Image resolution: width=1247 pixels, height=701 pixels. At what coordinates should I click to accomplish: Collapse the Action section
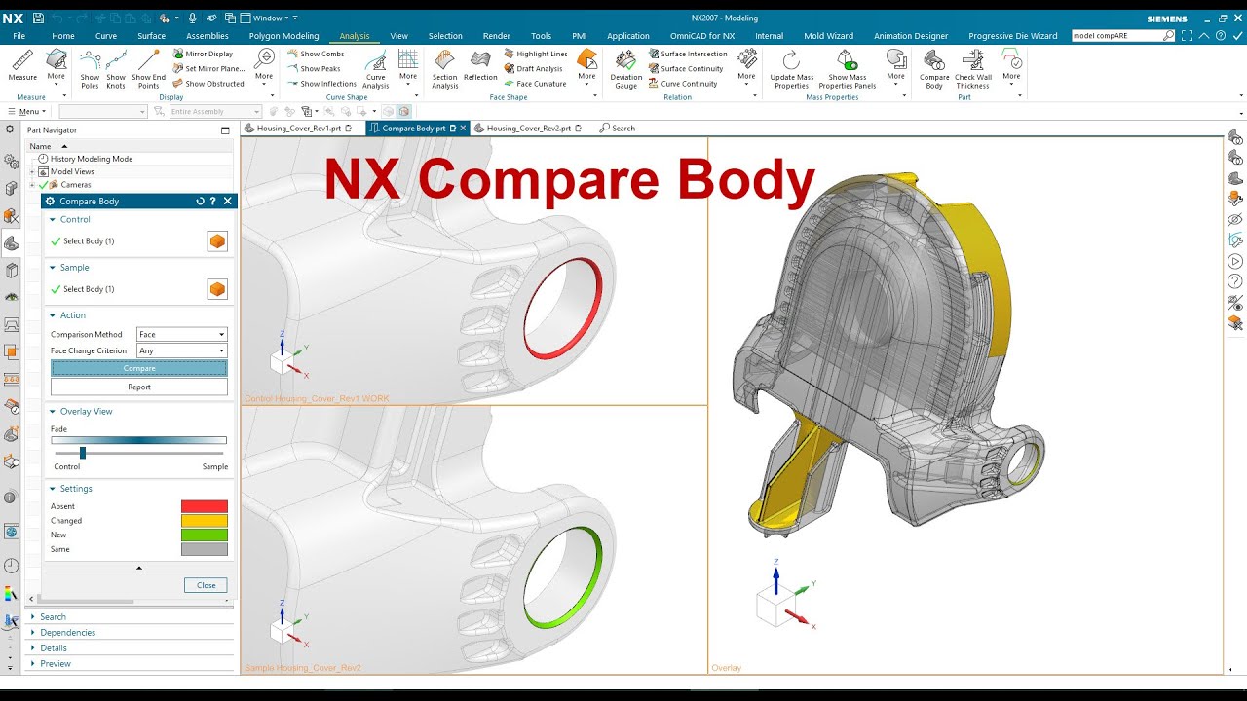point(53,315)
